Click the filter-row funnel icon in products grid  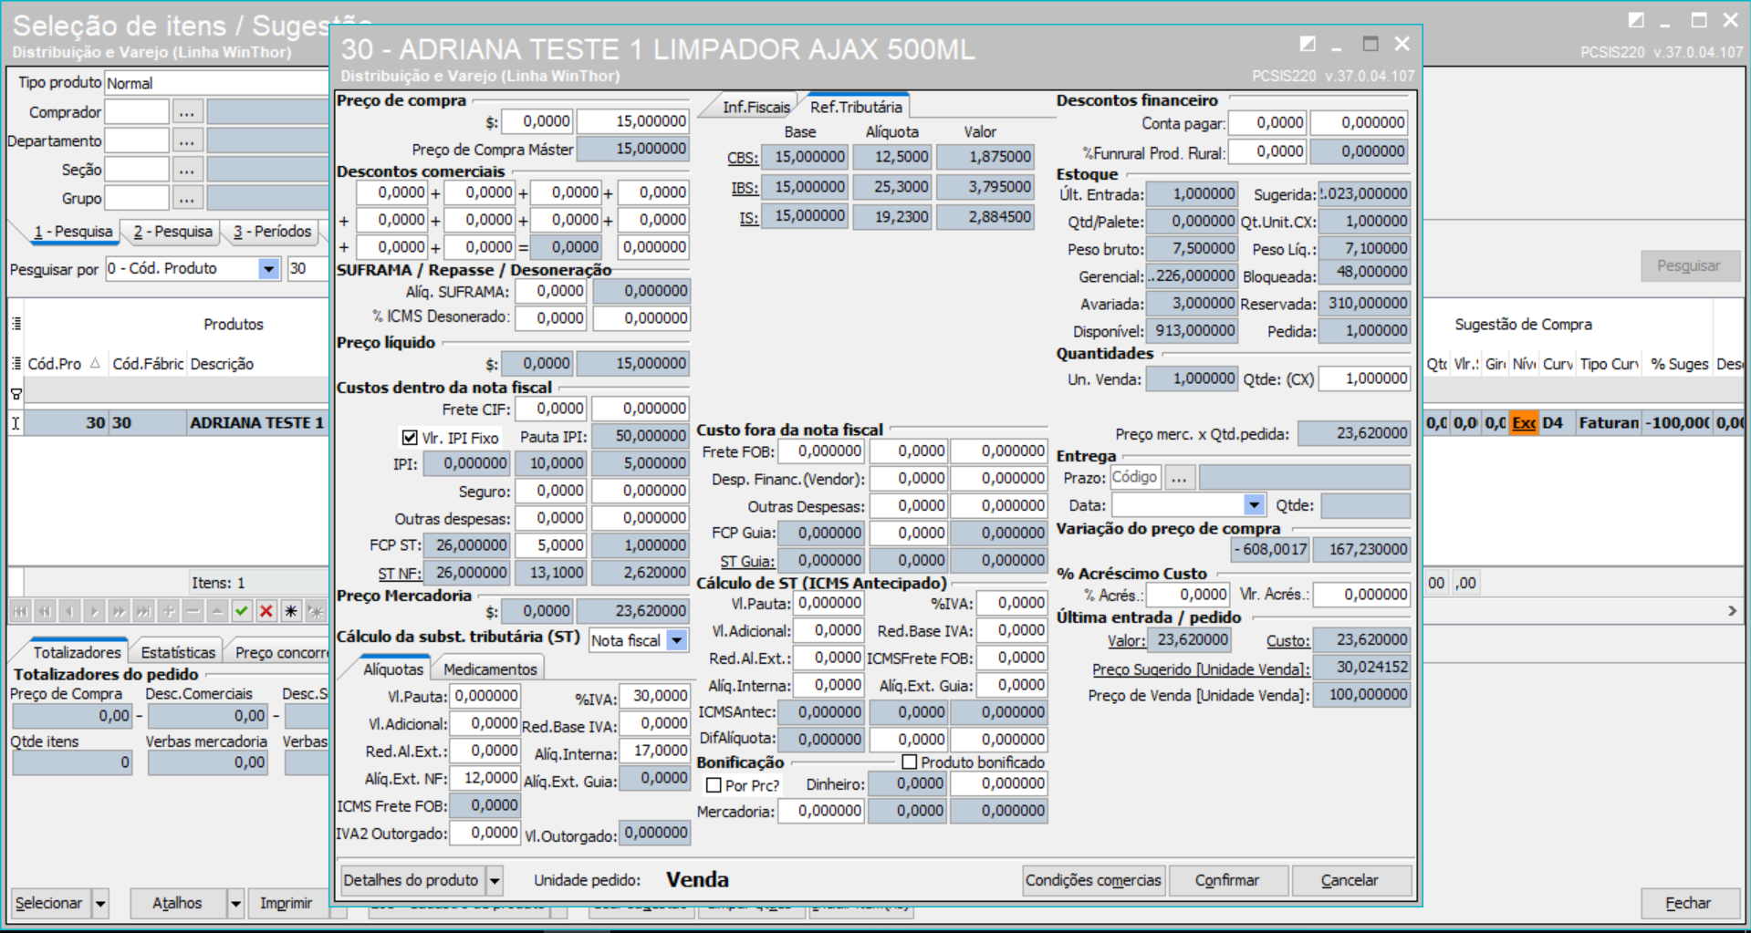(x=16, y=394)
